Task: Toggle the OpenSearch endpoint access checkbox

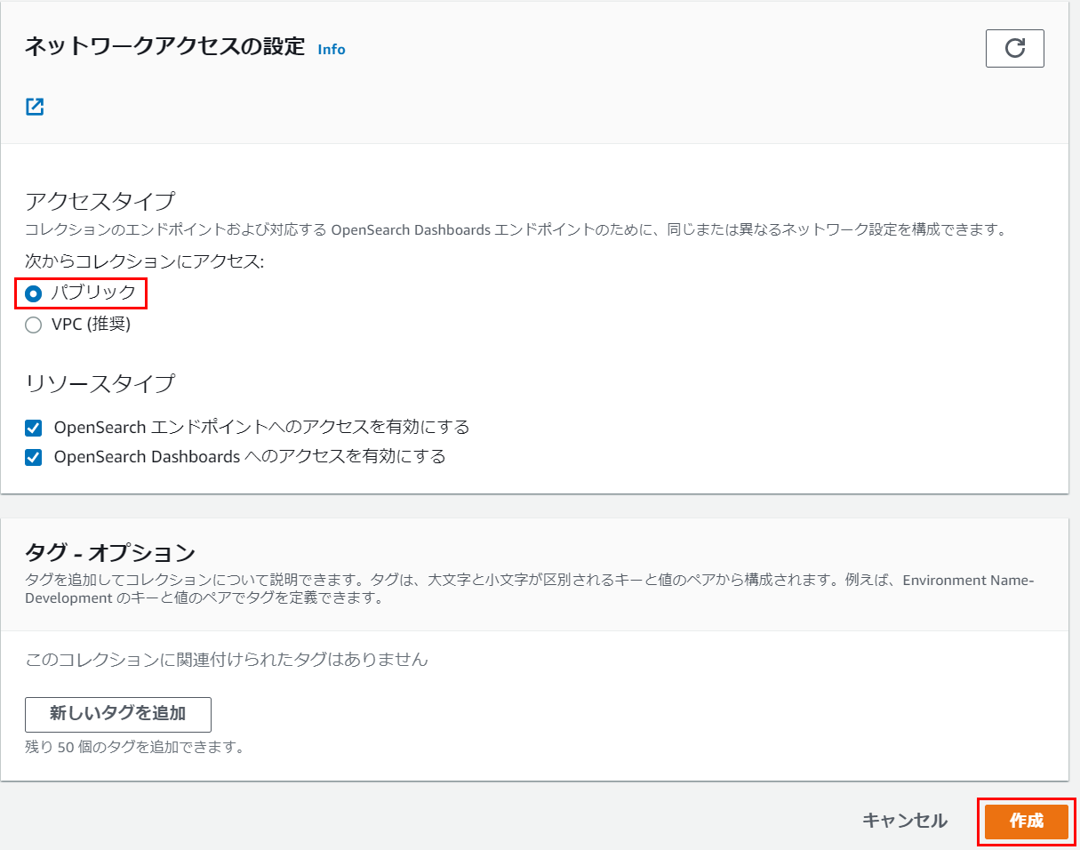Action: pos(33,428)
